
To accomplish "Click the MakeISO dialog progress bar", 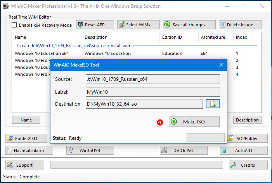I will click(x=205, y=137).
